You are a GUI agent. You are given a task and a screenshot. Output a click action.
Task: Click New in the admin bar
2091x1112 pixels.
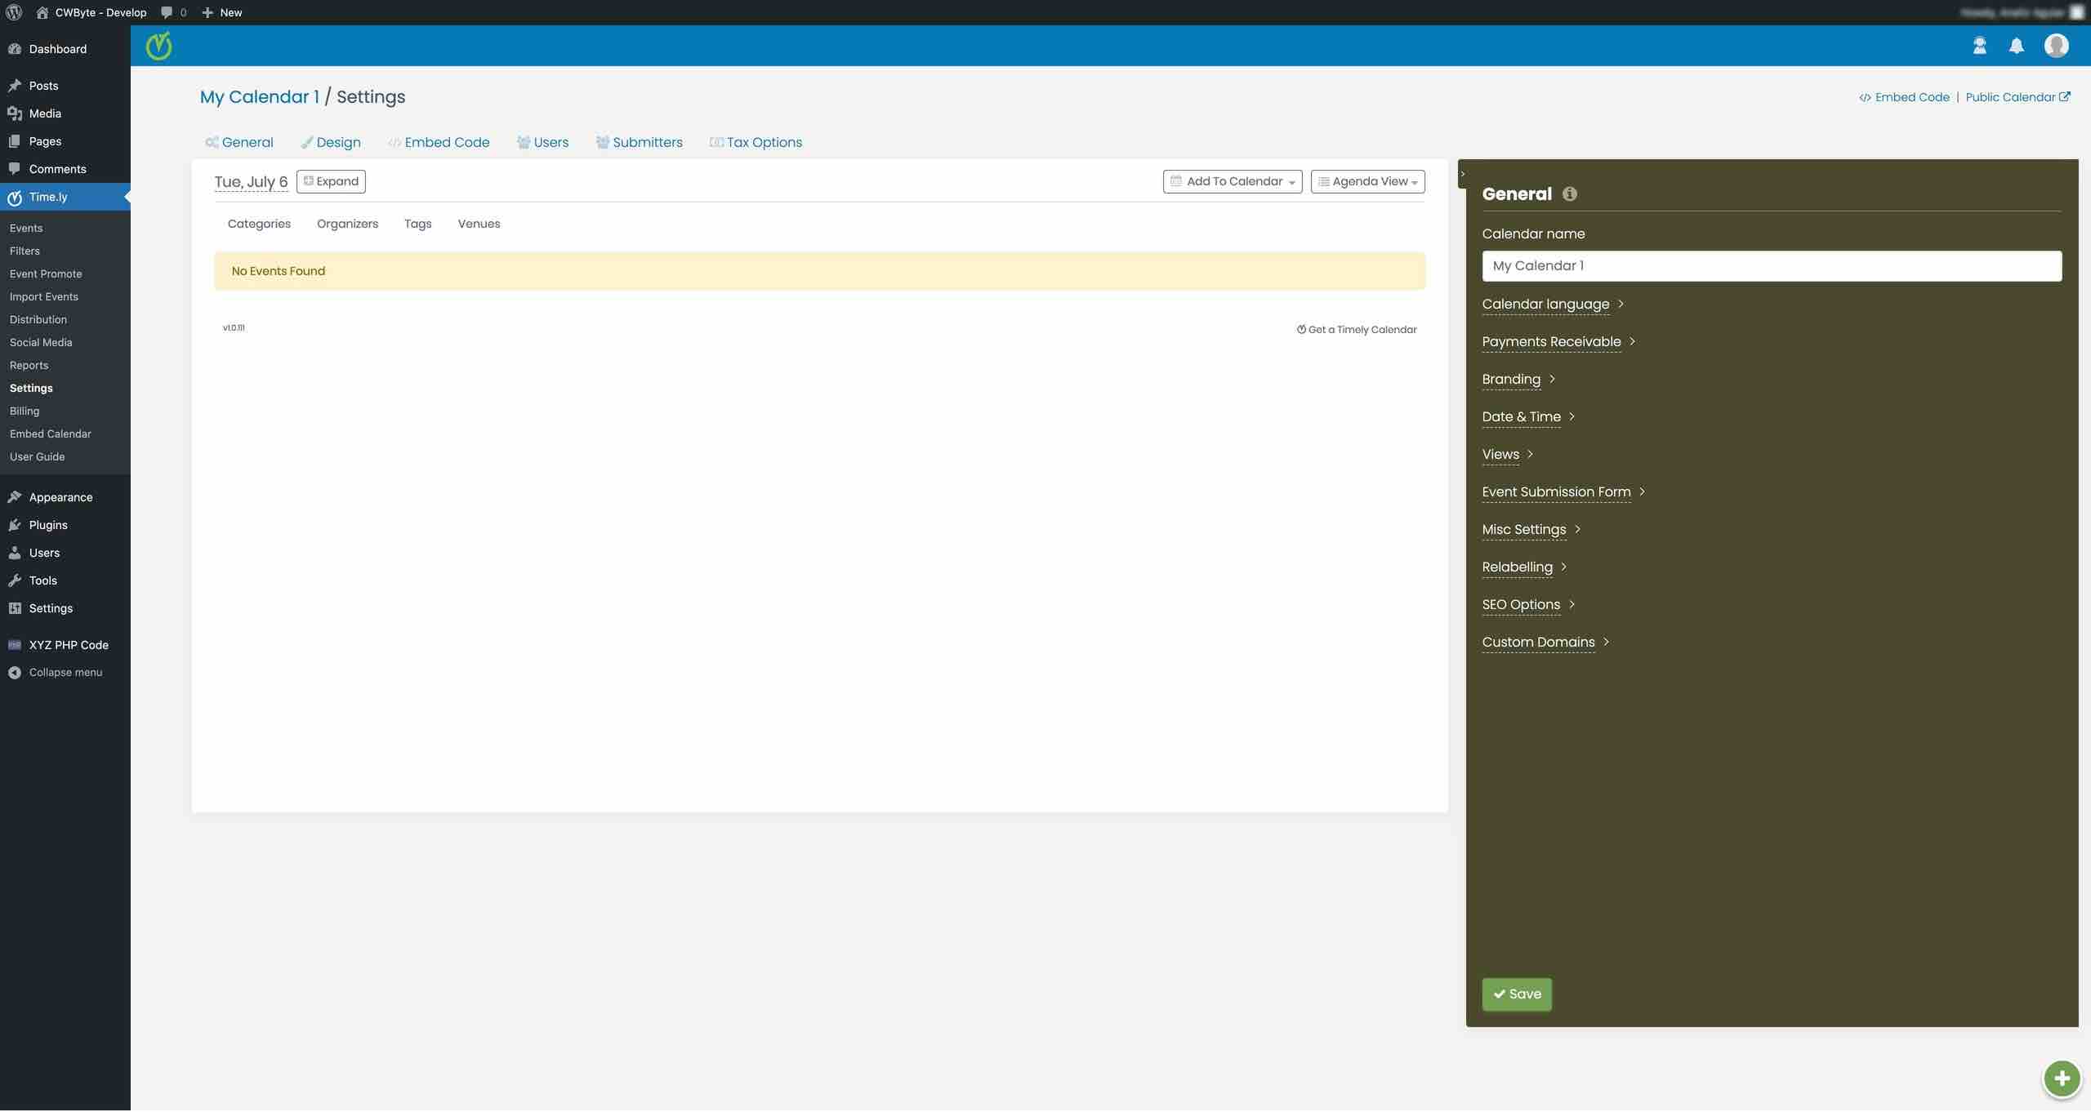tap(222, 12)
